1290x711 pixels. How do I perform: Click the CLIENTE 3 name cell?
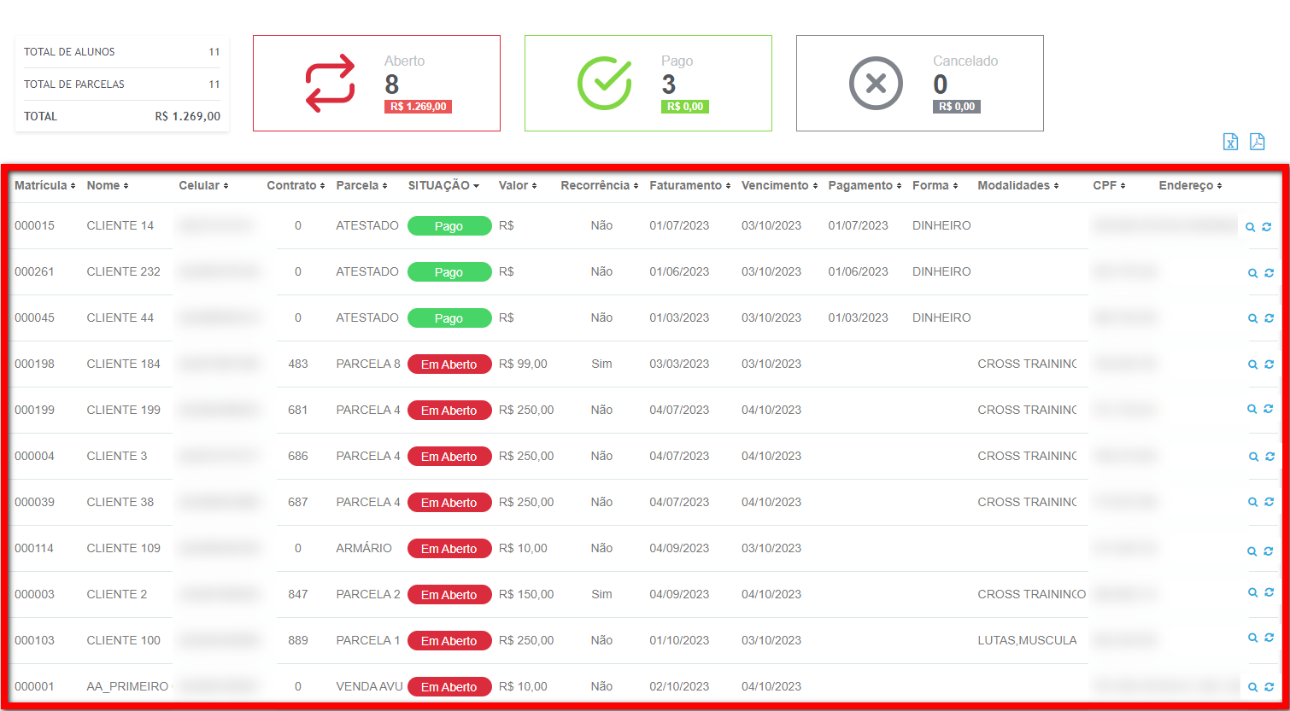[117, 456]
